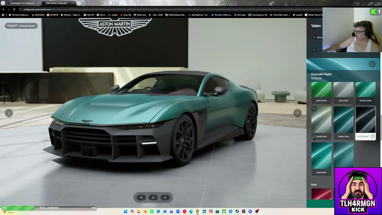Open the Chat GPT bookmark
Viewport: 382px width, 215px height.
coord(89,15)
